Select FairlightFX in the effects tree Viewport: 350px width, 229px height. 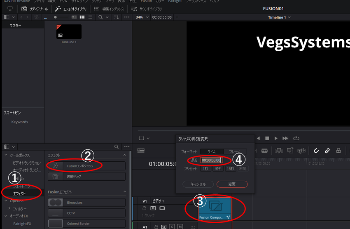click(x=22, y=224)
